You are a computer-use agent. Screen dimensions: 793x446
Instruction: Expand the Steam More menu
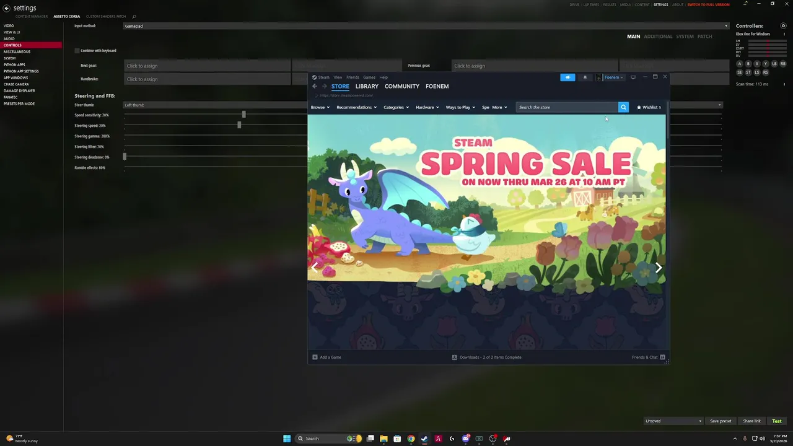499,107
